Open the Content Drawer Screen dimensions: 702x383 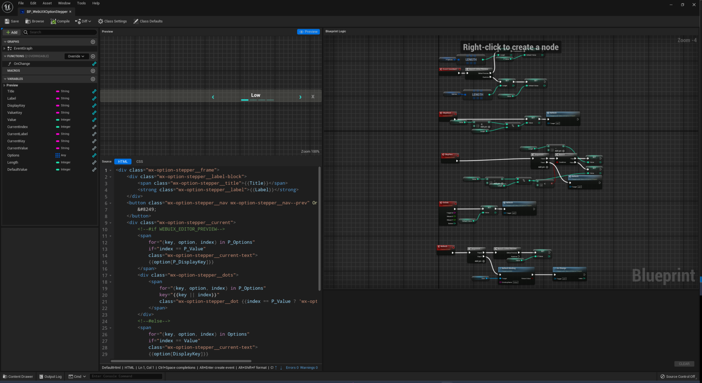pos(18,376)
